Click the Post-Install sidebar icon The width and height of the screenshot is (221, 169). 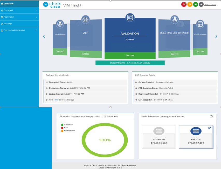click(2, 17)
